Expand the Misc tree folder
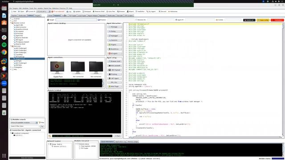This screenshot has width=285, height=160. [x=11, y=69]
